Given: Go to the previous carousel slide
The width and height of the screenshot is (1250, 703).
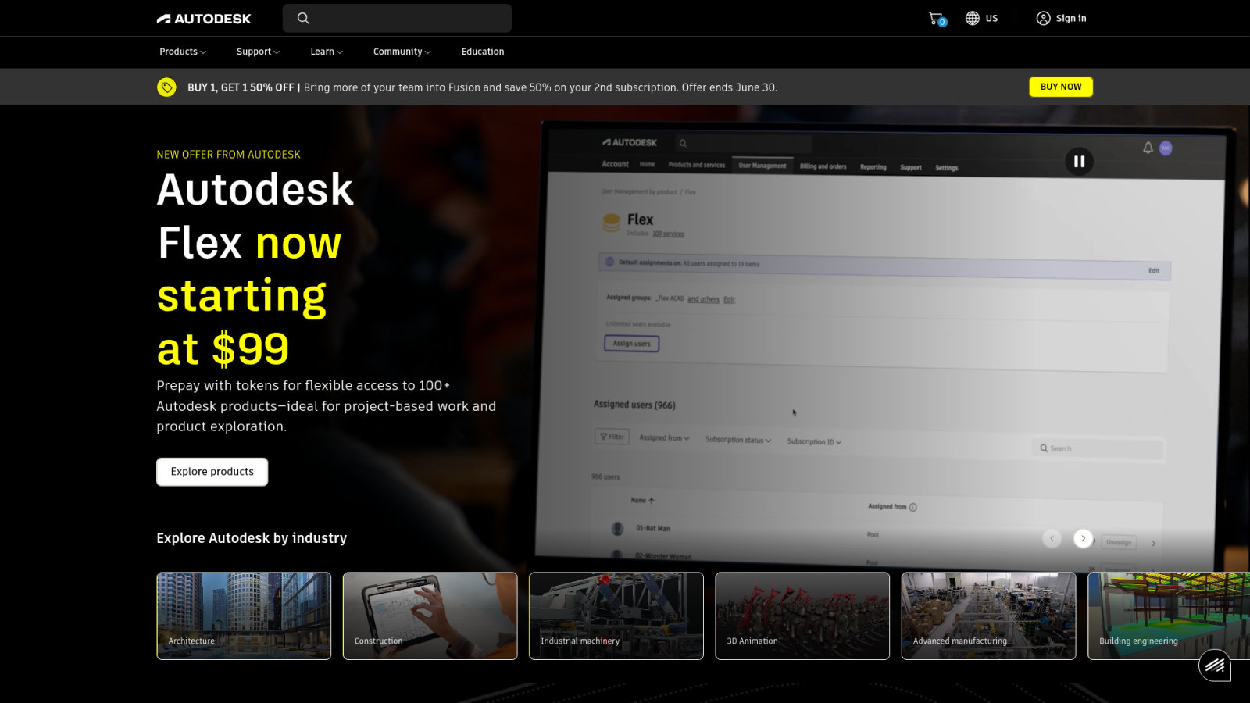Looking at the screenshot, I should [x=1052, y=538].
